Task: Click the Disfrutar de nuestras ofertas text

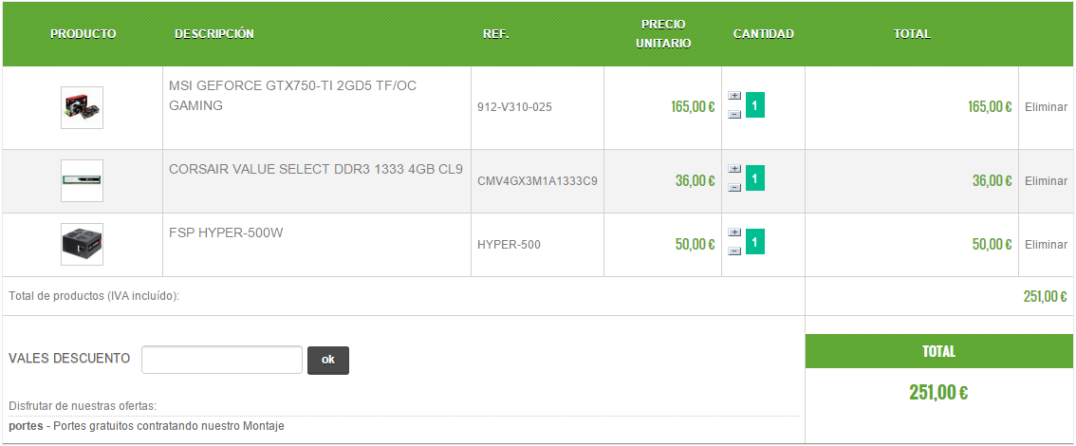Action: tap(83, 405)
